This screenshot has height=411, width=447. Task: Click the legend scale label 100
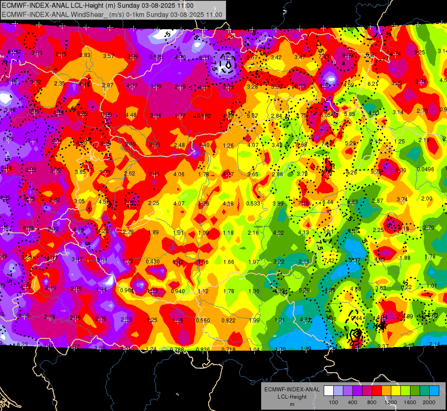click(333, 402)
